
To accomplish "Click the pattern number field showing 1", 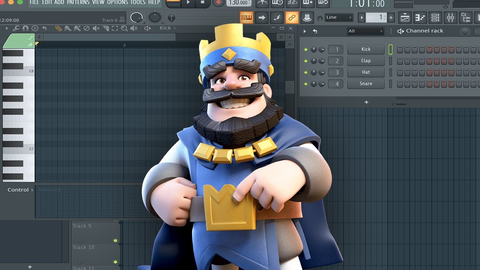I will click(376, 17).
